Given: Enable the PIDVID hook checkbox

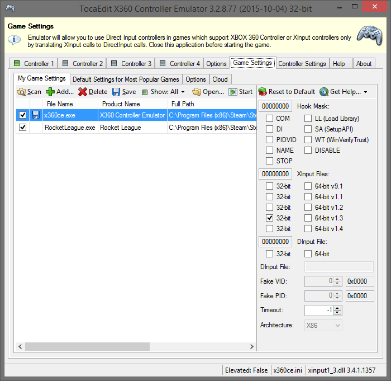Looking at the screenshot, I should 269,140.
